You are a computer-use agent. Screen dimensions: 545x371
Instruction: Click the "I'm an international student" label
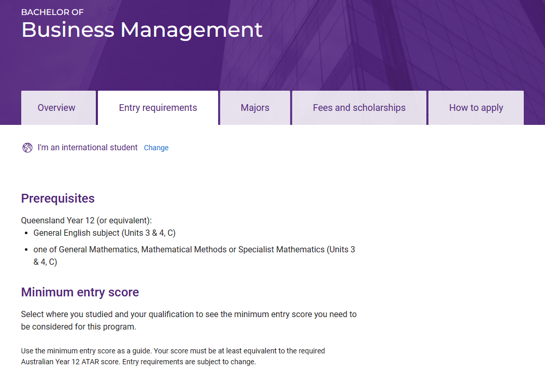click(88, 148)
